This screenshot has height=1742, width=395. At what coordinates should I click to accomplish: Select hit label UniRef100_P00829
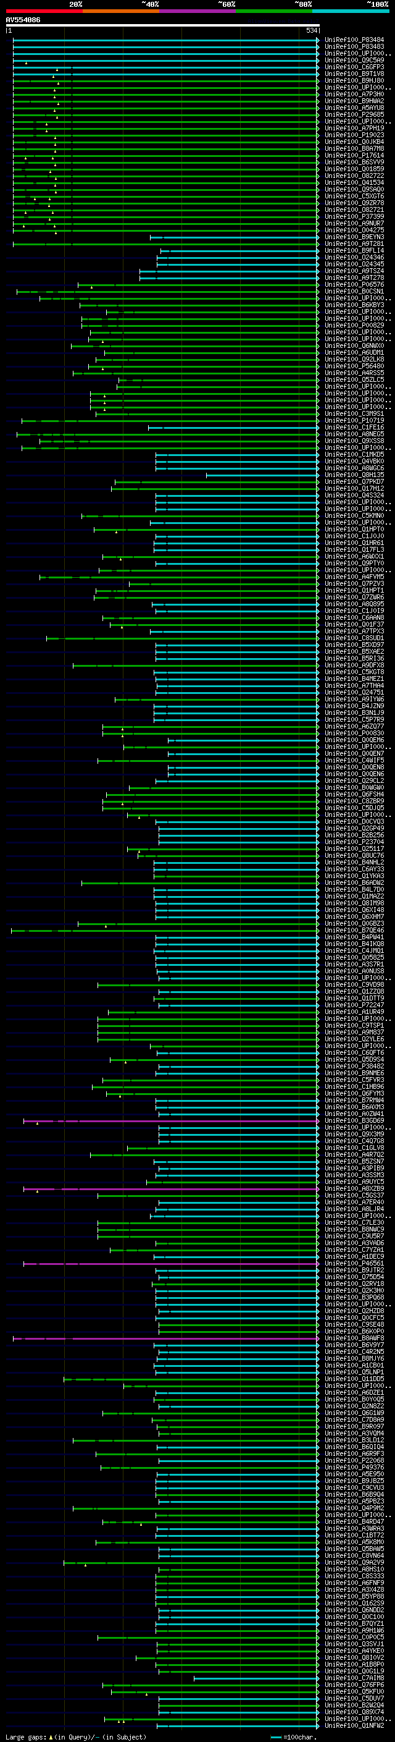(x=354, y=325)
